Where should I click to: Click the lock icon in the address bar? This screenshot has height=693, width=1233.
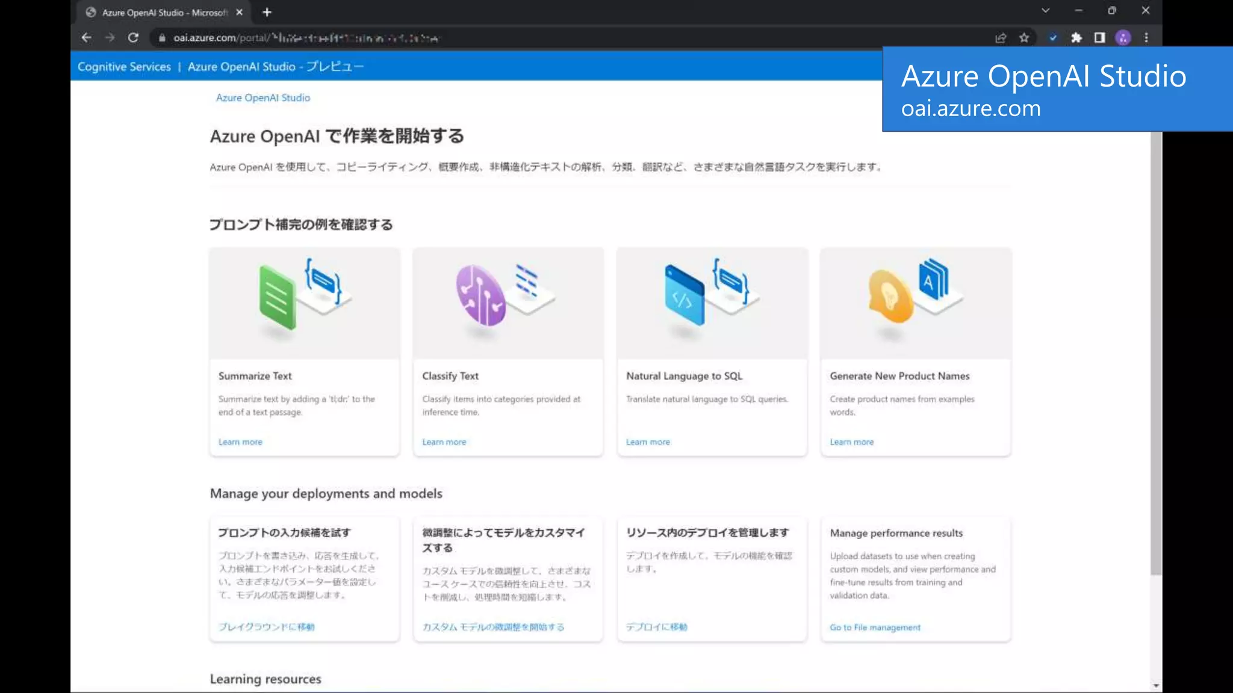pos(161,38)
